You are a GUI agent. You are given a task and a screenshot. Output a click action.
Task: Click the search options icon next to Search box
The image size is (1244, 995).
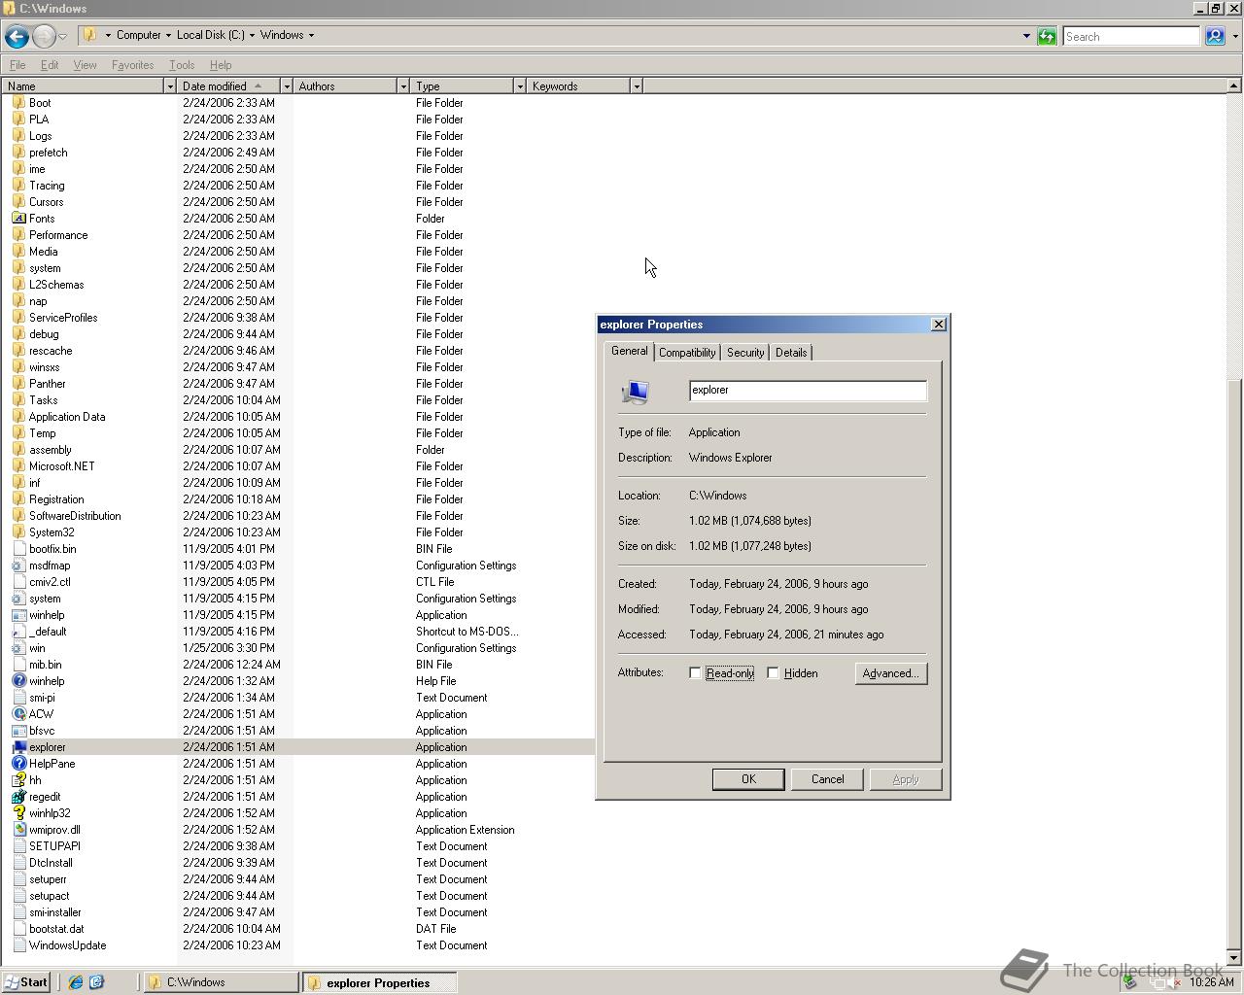click(1215, 36)
